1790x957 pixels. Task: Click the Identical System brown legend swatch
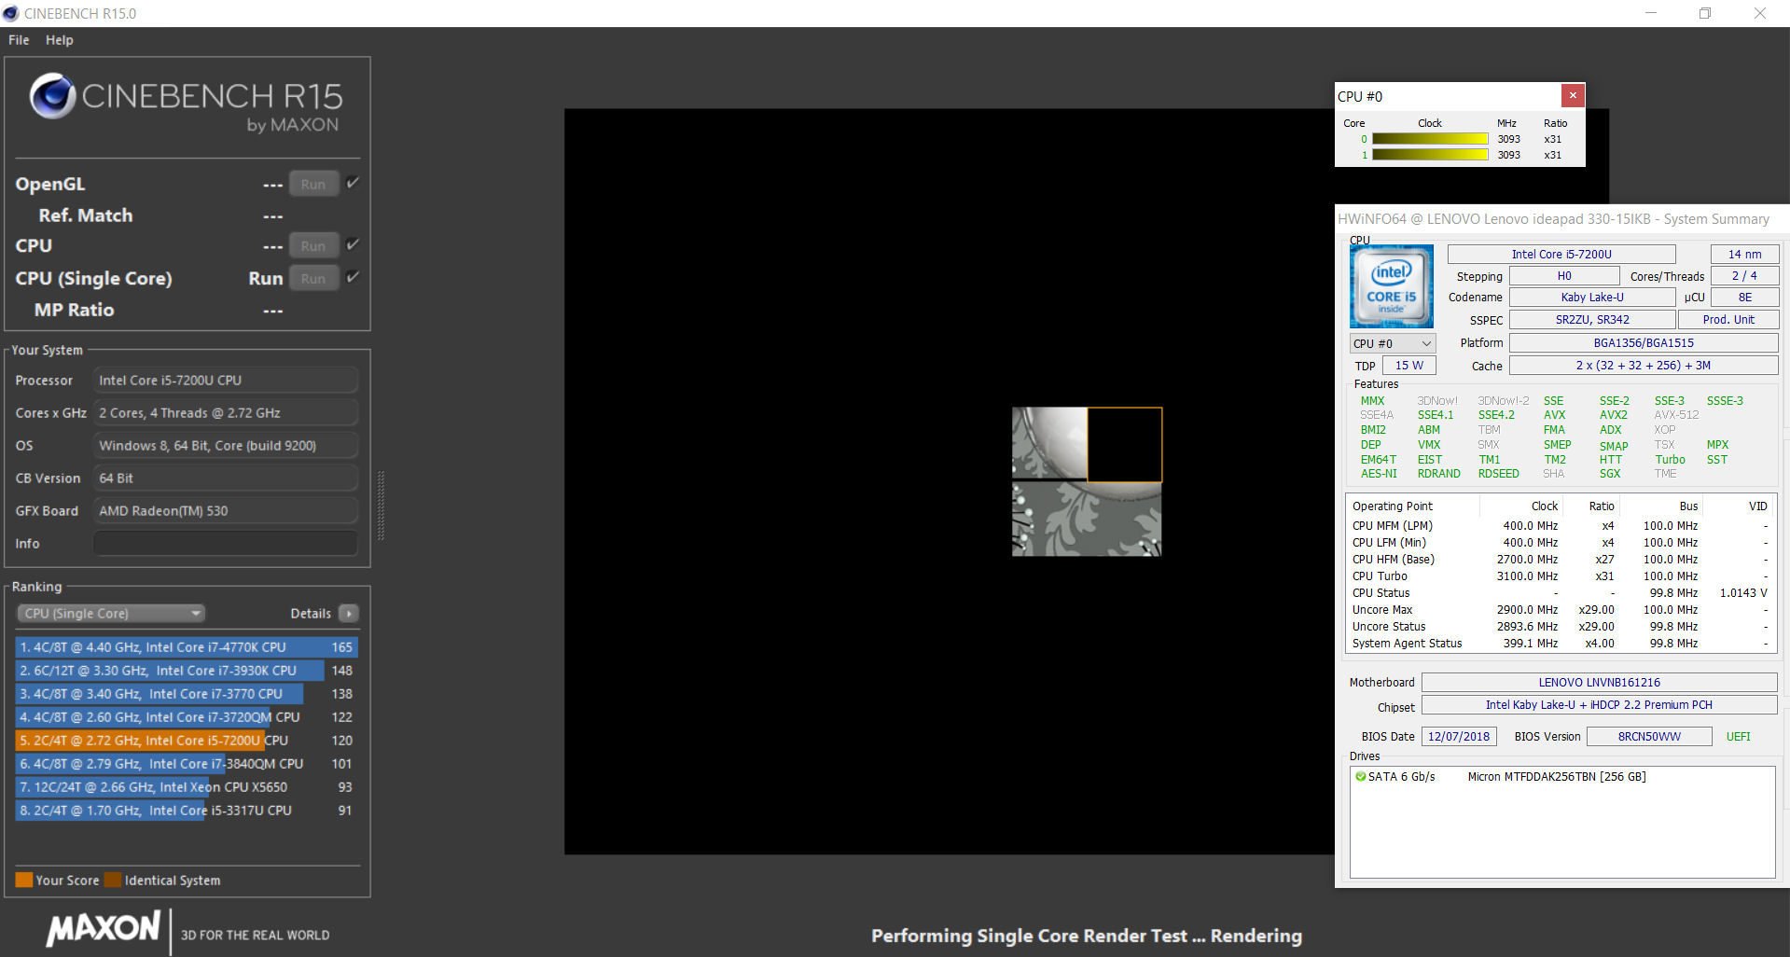point(113,880)
